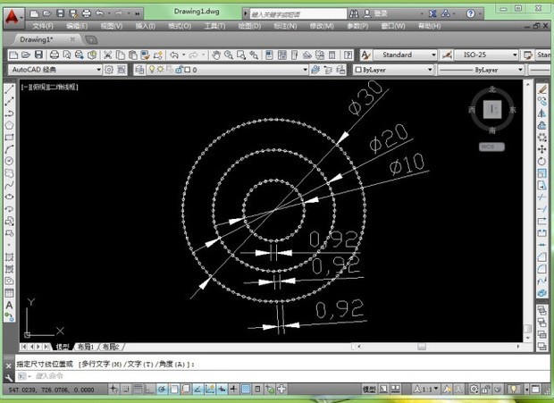554x403 pixels.
Task: Click the Save icon in the quick access toolbar
Action: (60, 14)
